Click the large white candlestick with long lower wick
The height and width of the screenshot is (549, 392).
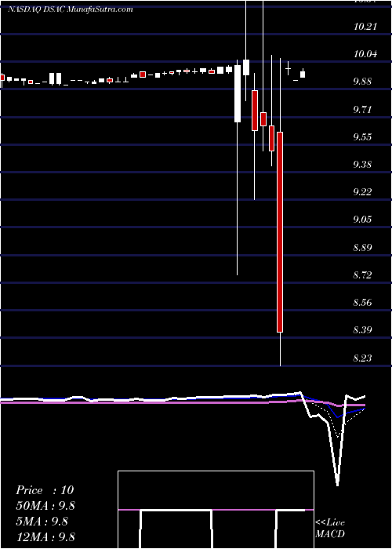(238, 93)
